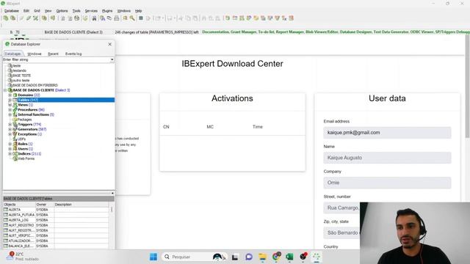Click the Name field with Kaique Augusto
Viewport: 470px width, 264px height.
click(387, 158)
